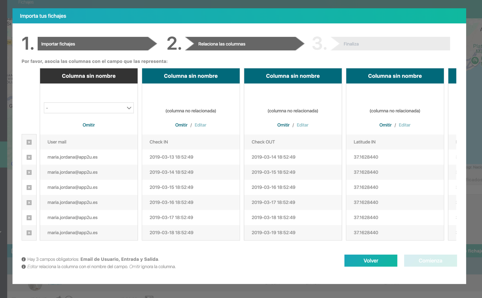Click the 'Check OUT' header cell
482x298 pixels.
293,142
